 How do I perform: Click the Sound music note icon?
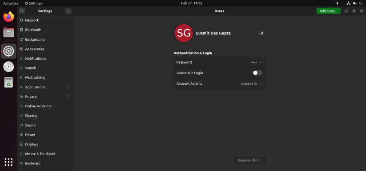pos(21,125)
